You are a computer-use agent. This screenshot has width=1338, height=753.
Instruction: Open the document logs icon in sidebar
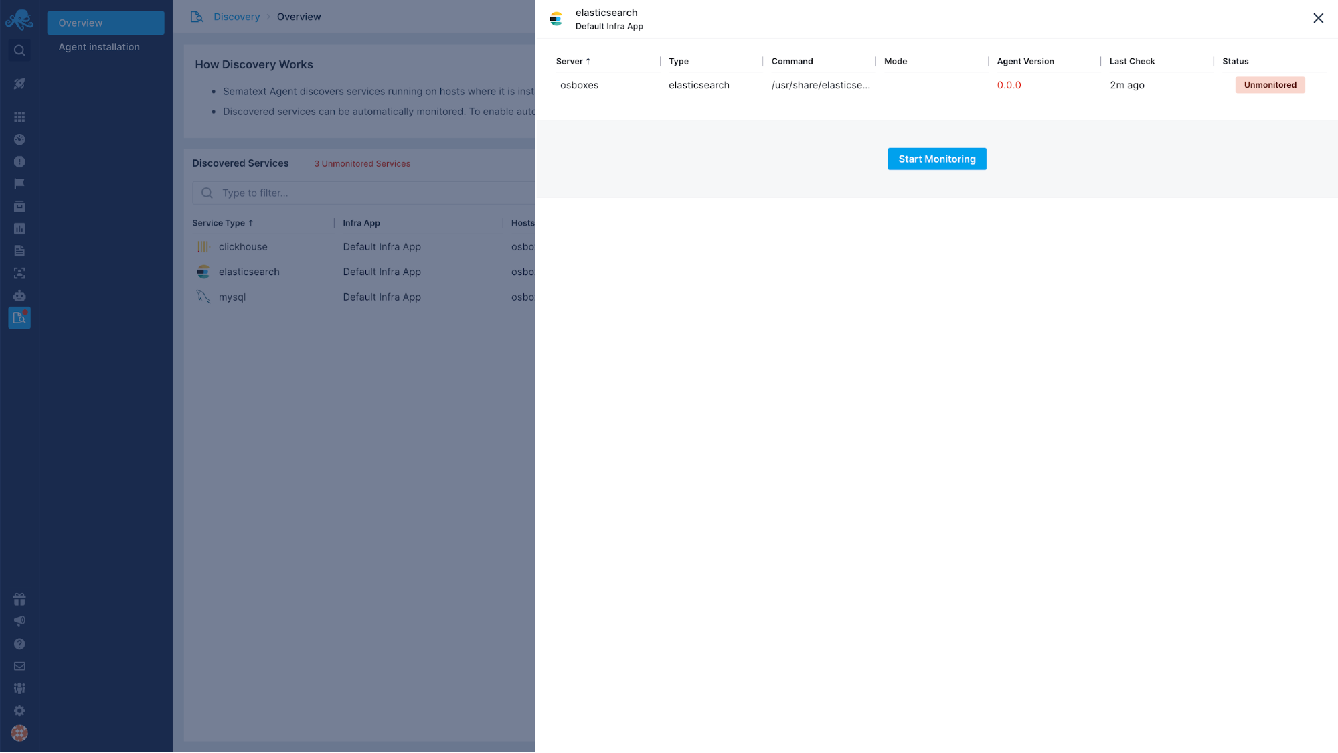click(x=19, y=251)
